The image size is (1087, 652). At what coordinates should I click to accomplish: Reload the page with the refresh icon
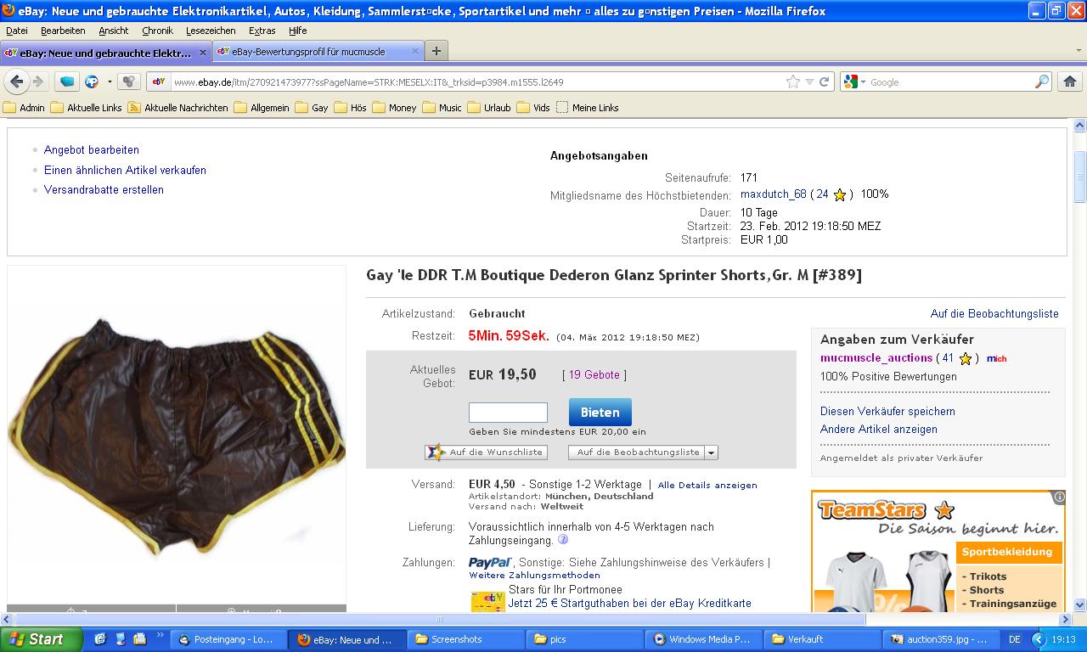(x=824, y=82)
